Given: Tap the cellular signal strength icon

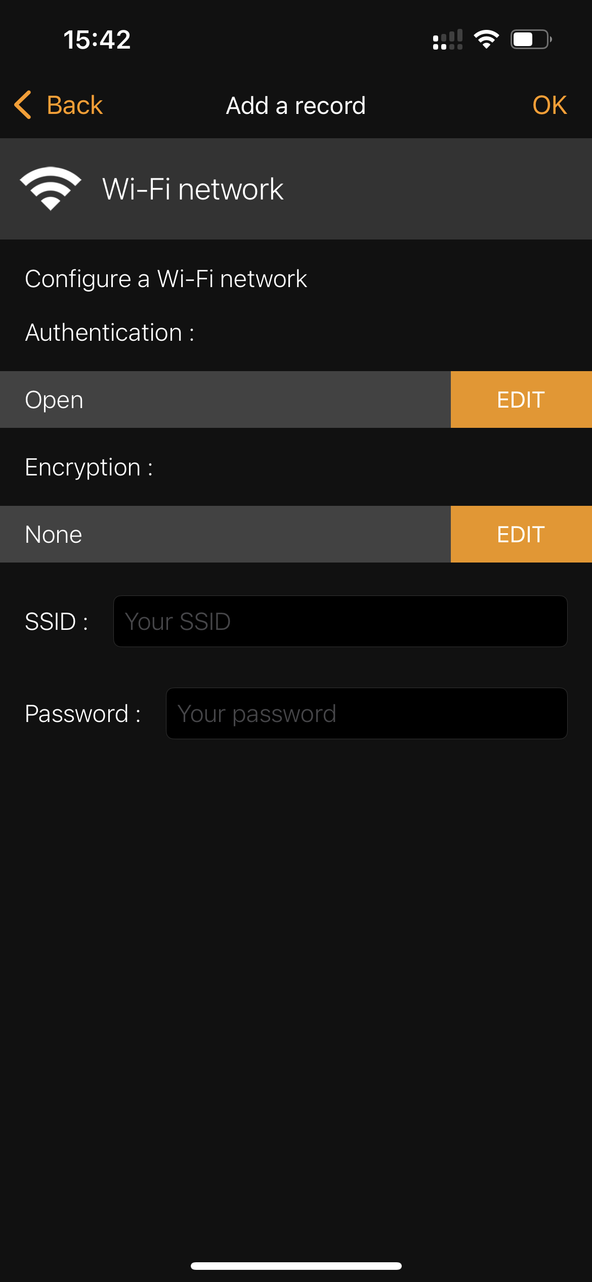Looking at the screenshot, I should click(448, 39).
